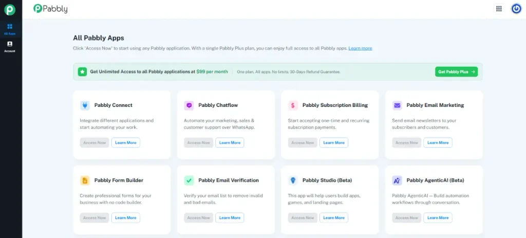Open All Apps in the sidebar
This screenshot has width=526, height=238.
[x=10, y=29]
